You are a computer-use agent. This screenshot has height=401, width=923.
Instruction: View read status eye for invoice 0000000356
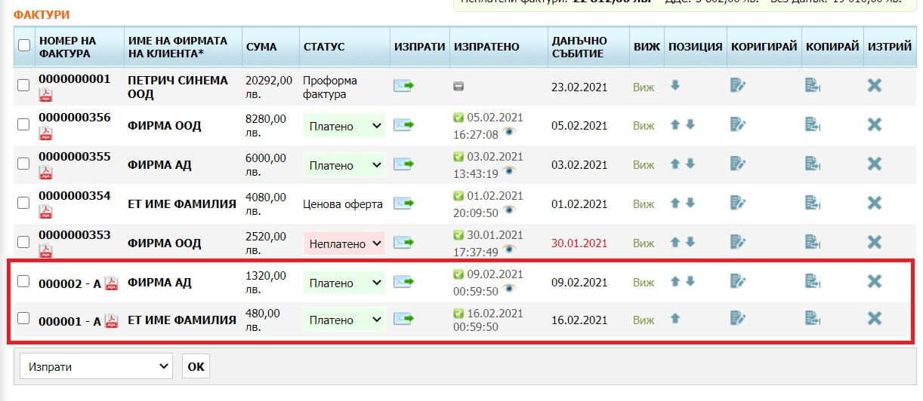(510, 133)
